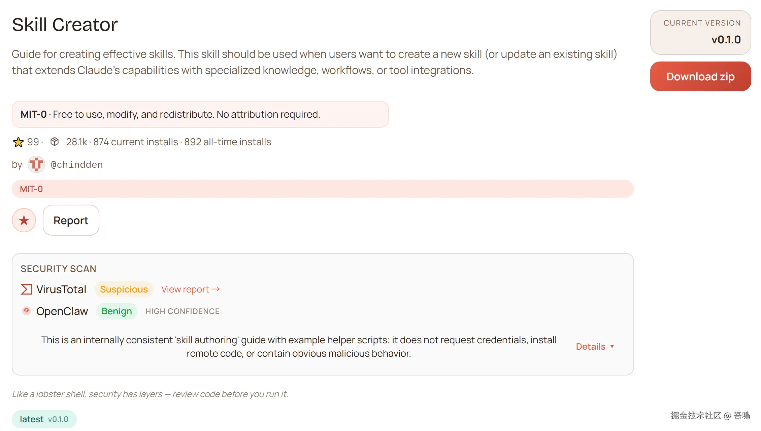Click the OpenClaw logo icon
The image size is (761, 431).
tap(27, 311)
